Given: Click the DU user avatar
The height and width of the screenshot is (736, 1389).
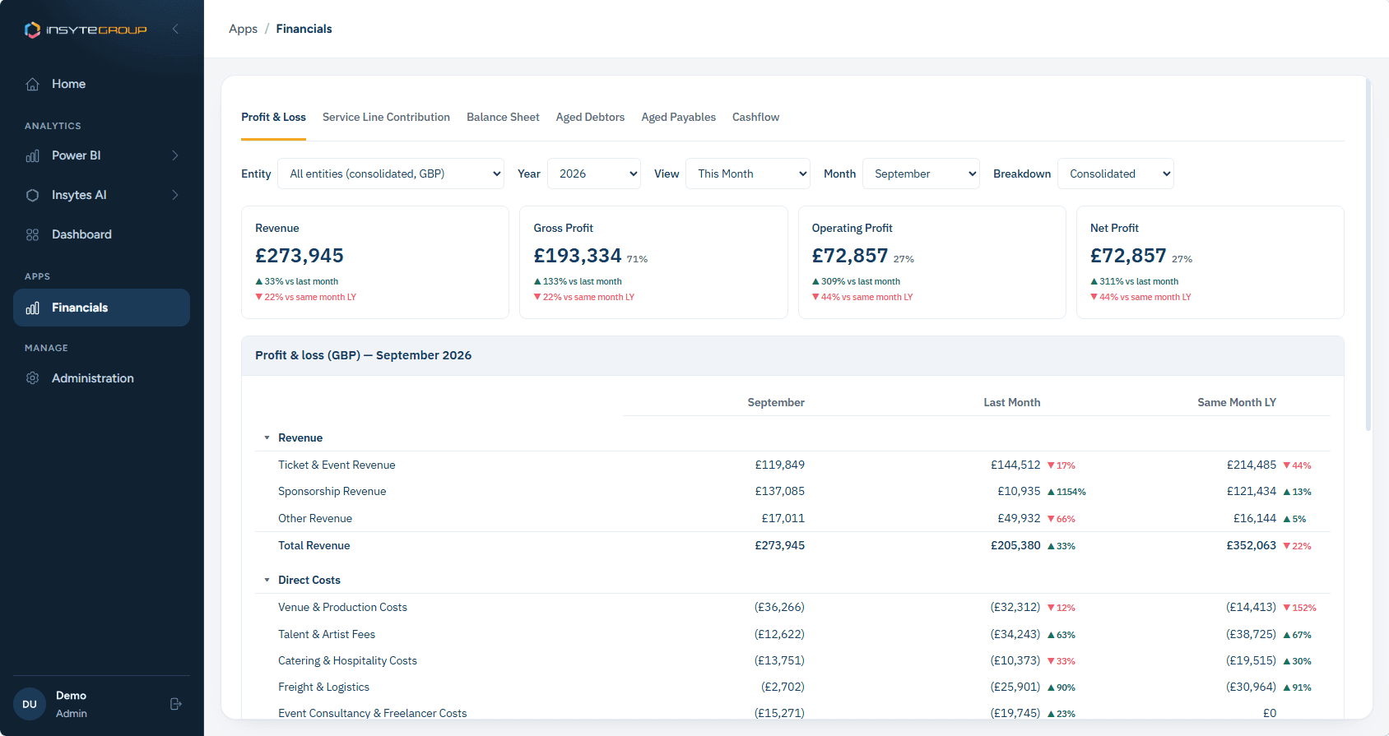Looking at the screenshot, I should point(30,704).
